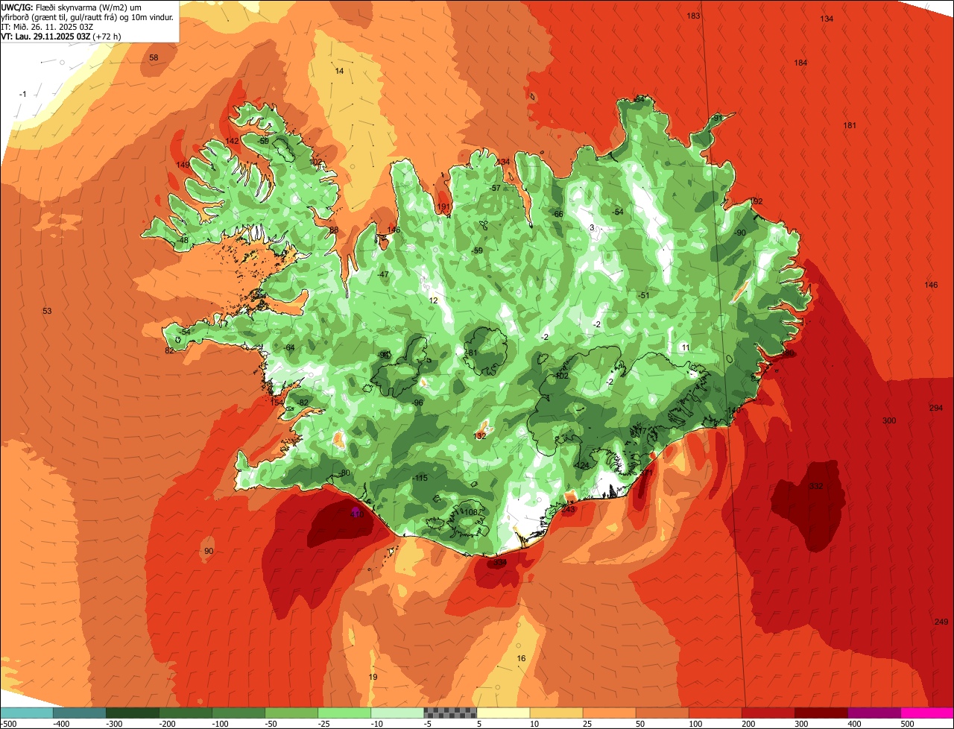Click the value 184 on the map
The width and height of the screenshot is (954, 729).
(800, 63)
